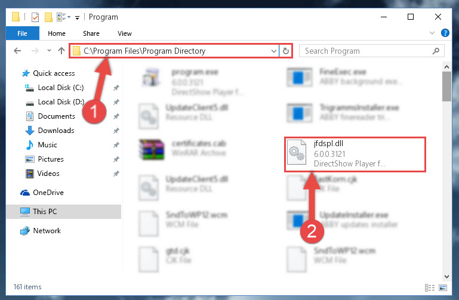Image resolution: width=459 pixels, height=300 pixels.
Task: Unpin Documents using its pin icon
Action: coord(116,116)
